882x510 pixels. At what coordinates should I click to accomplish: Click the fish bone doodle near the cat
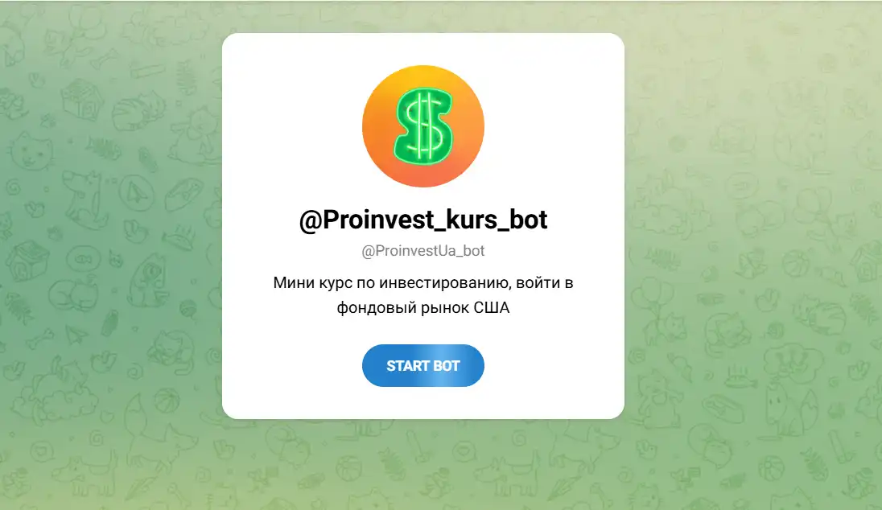[x=103, y=149]
